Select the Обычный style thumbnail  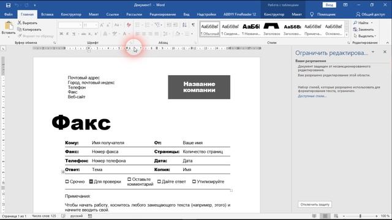(209, 29)
